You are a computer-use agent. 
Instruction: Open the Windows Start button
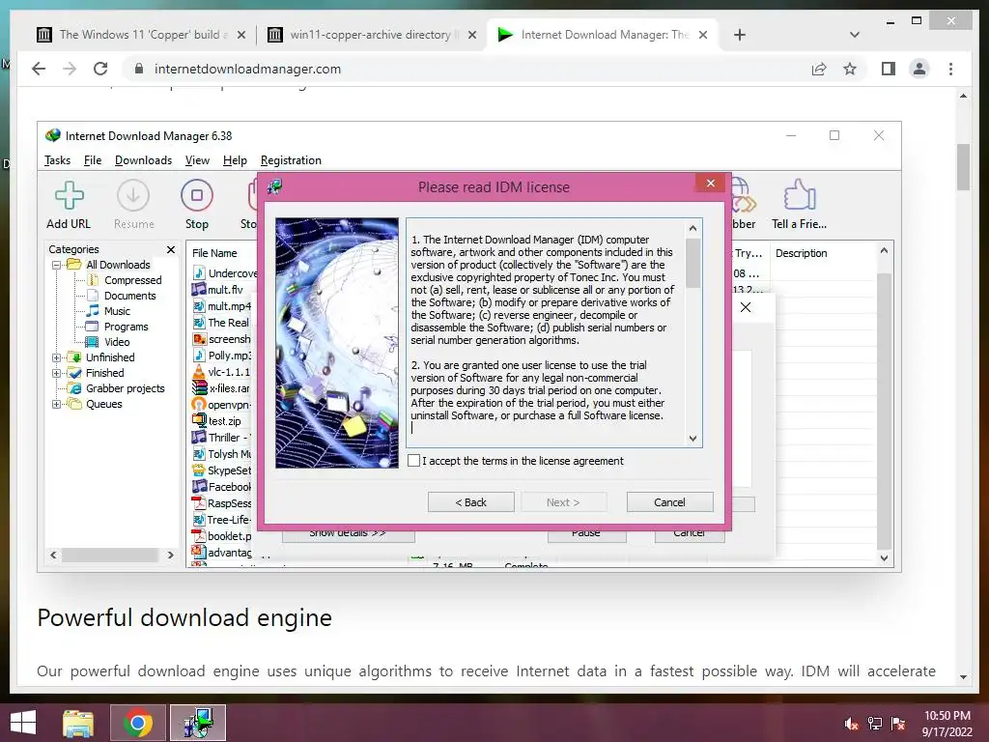click(x=23, y=723)
